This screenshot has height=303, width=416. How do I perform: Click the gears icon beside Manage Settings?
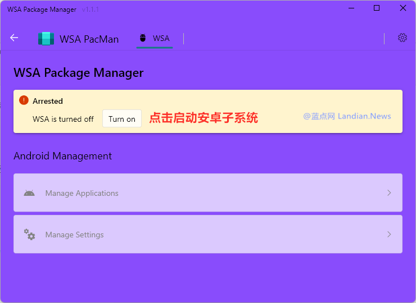[x=29, y=235]
